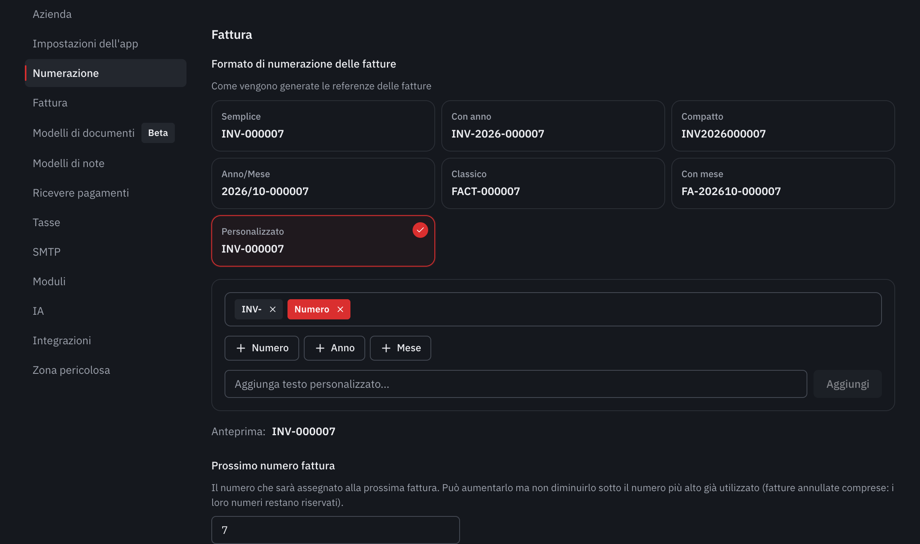Focus the custom text input field

pos(516,384)
